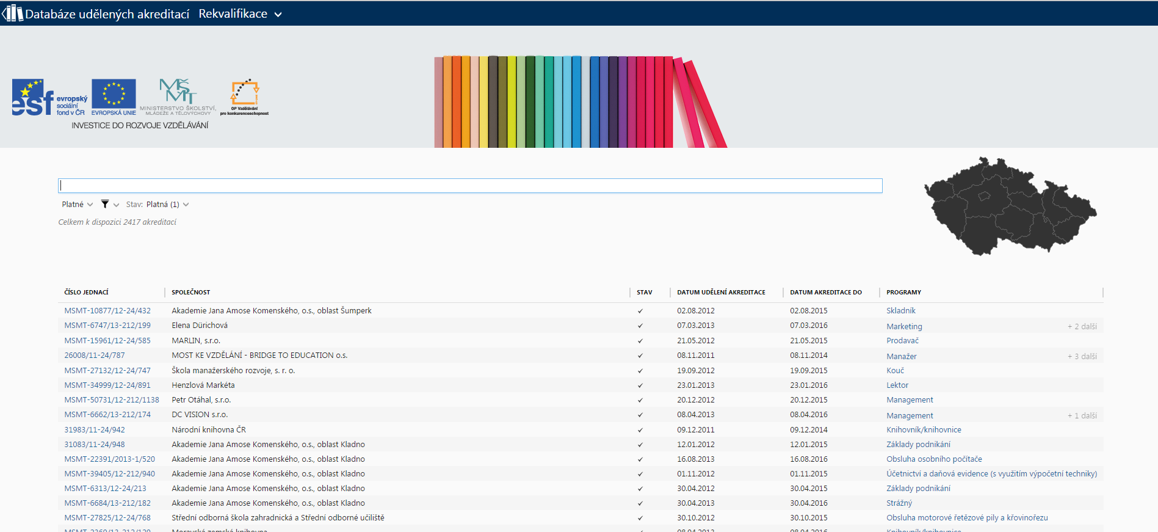This screenshot has height=532, width=1158.
Task: Click the filter funnel icon
Action: tap(105, 204)
